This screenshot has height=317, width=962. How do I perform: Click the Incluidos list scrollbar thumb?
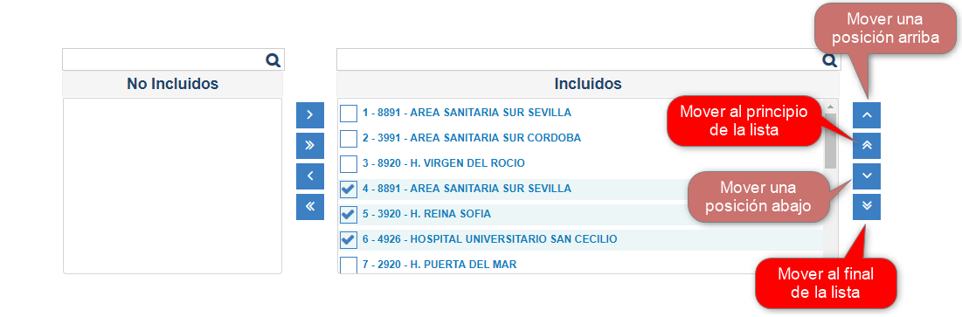coord(830,141)
